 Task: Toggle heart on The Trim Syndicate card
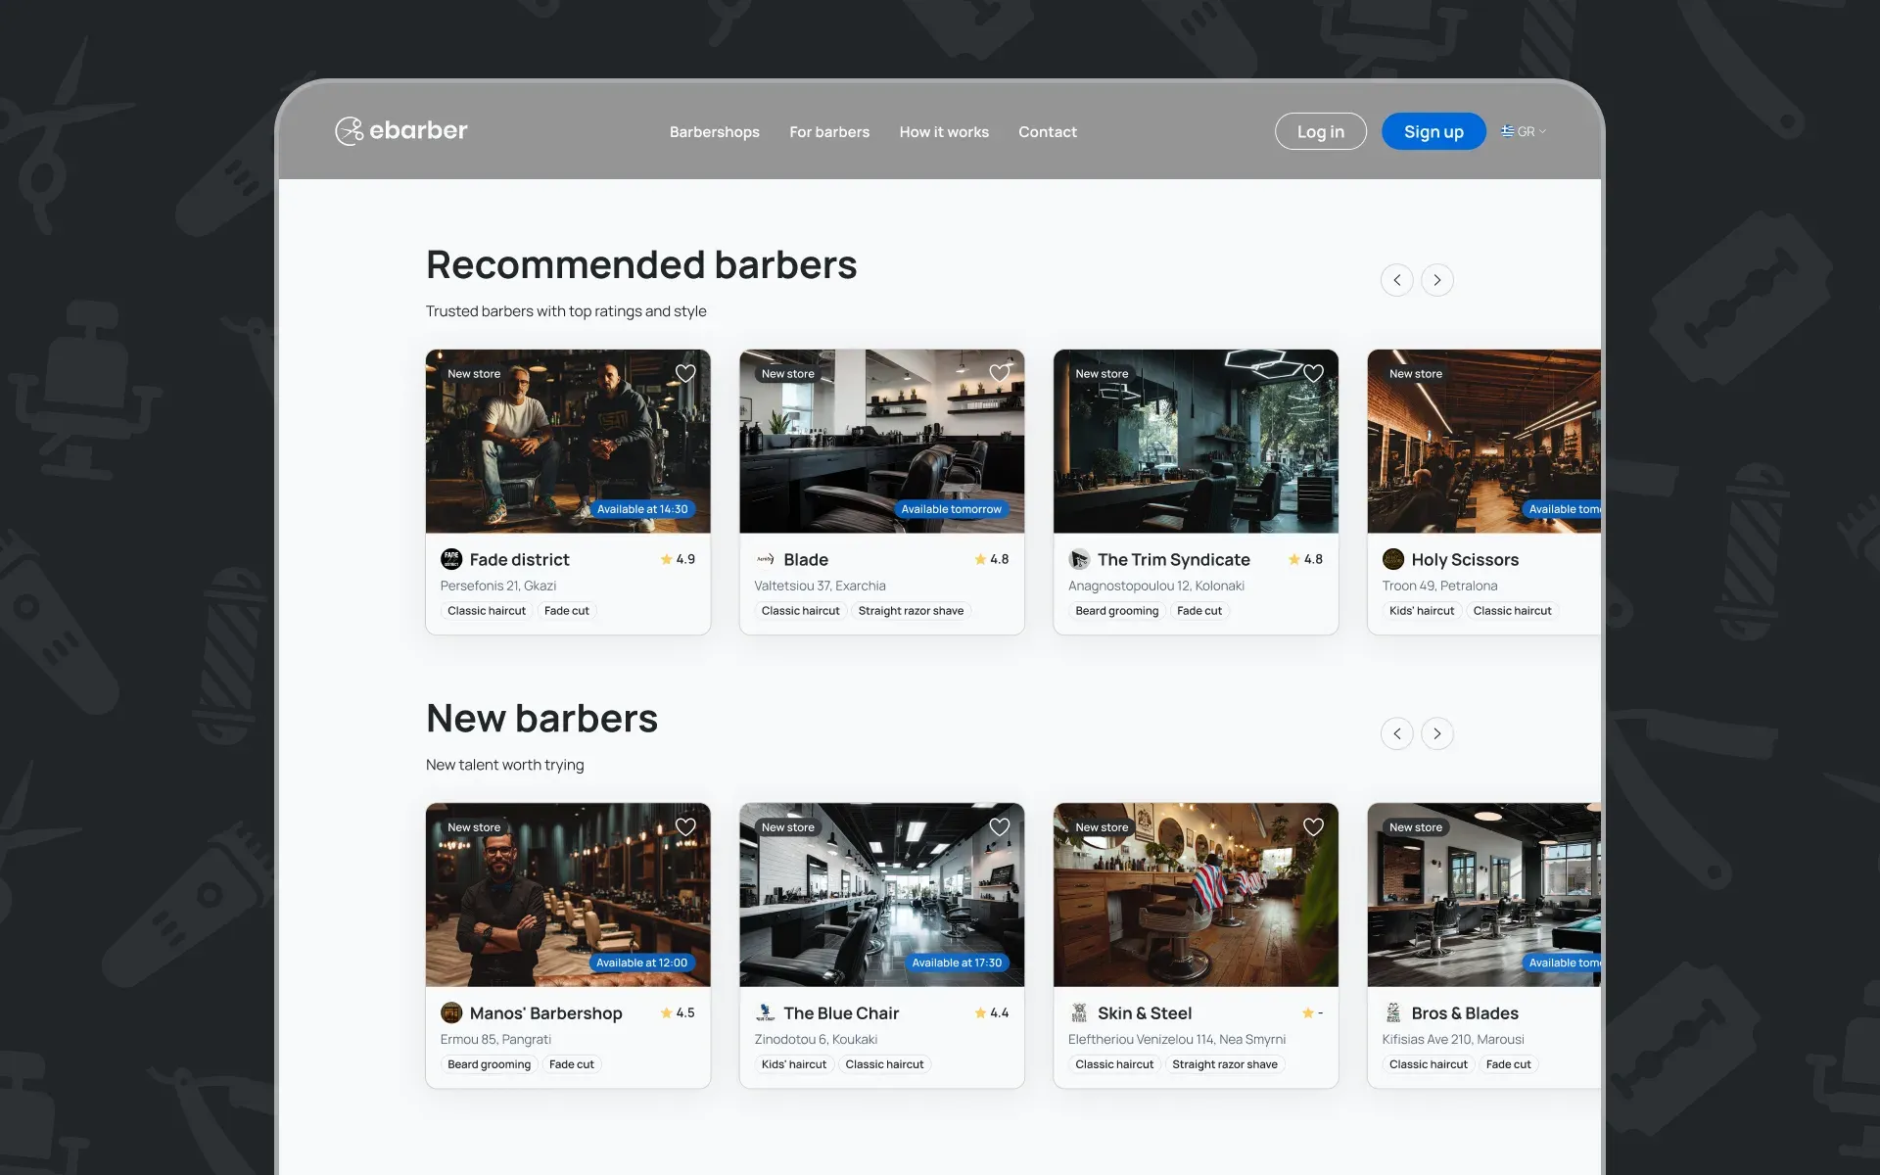[x=1313, y=373]
